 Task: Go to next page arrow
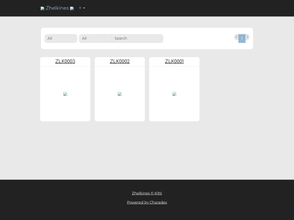click(x=248, y=37)
